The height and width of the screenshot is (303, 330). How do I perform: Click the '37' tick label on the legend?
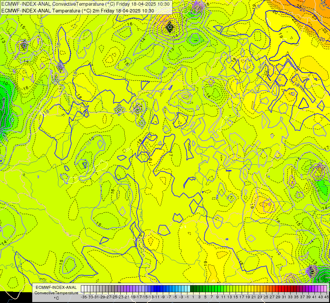click(302, 297)
